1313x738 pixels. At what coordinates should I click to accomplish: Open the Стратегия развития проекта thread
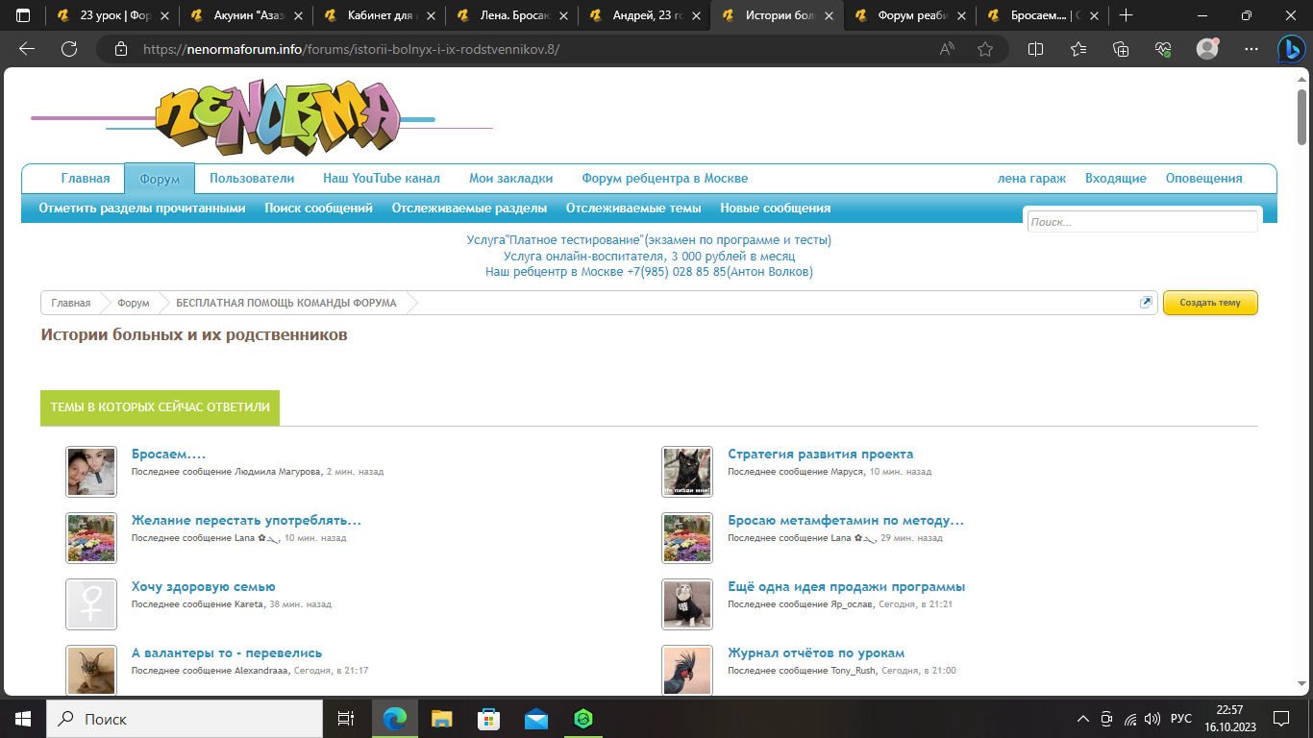820,455
